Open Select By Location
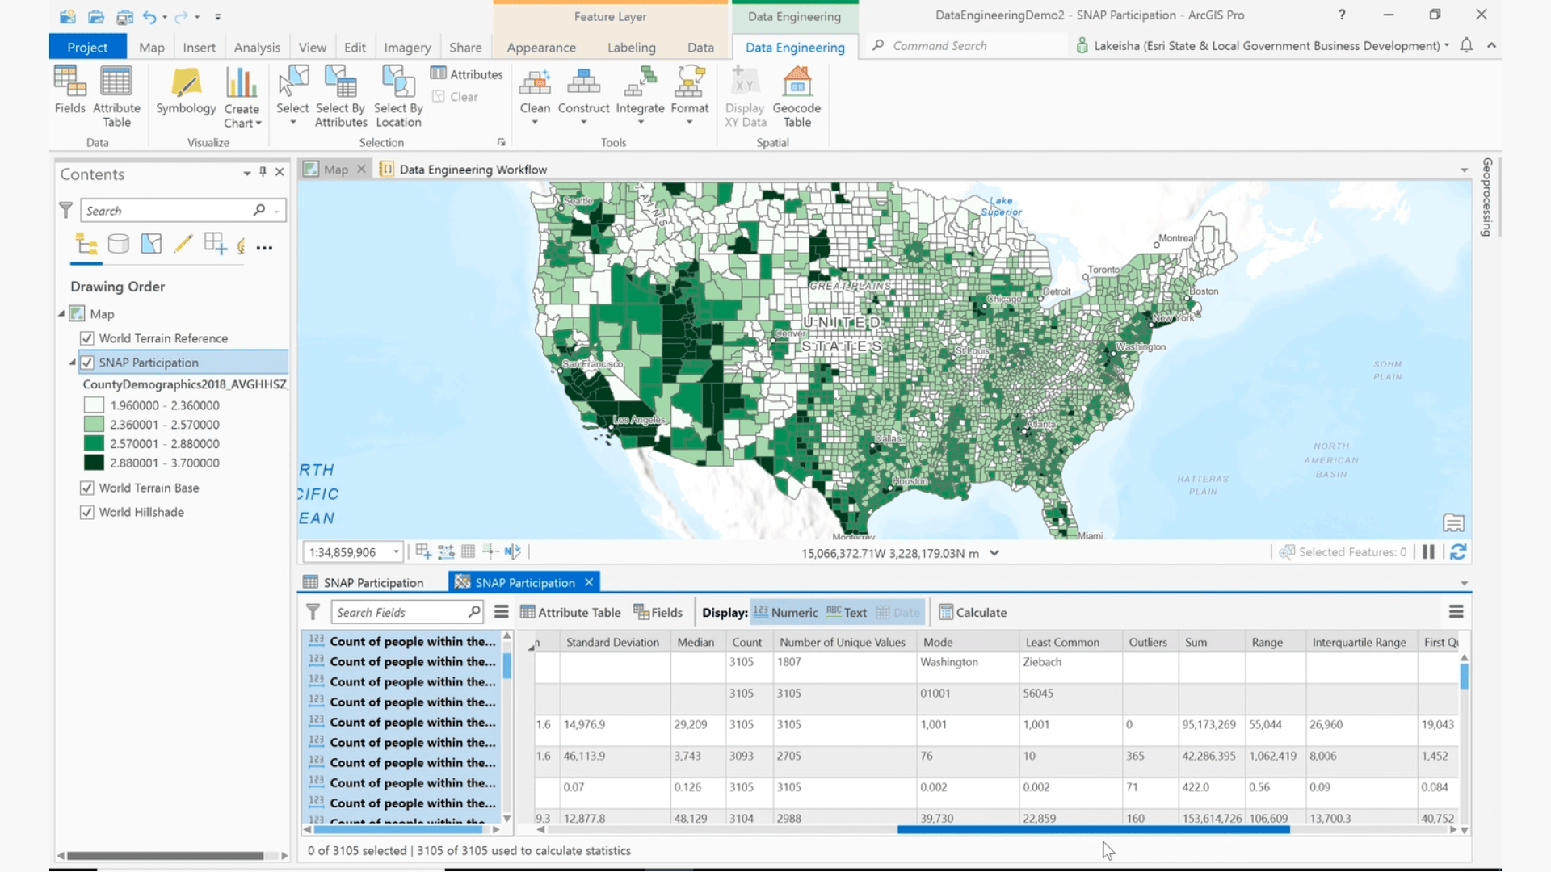 (x=397, y=97)
